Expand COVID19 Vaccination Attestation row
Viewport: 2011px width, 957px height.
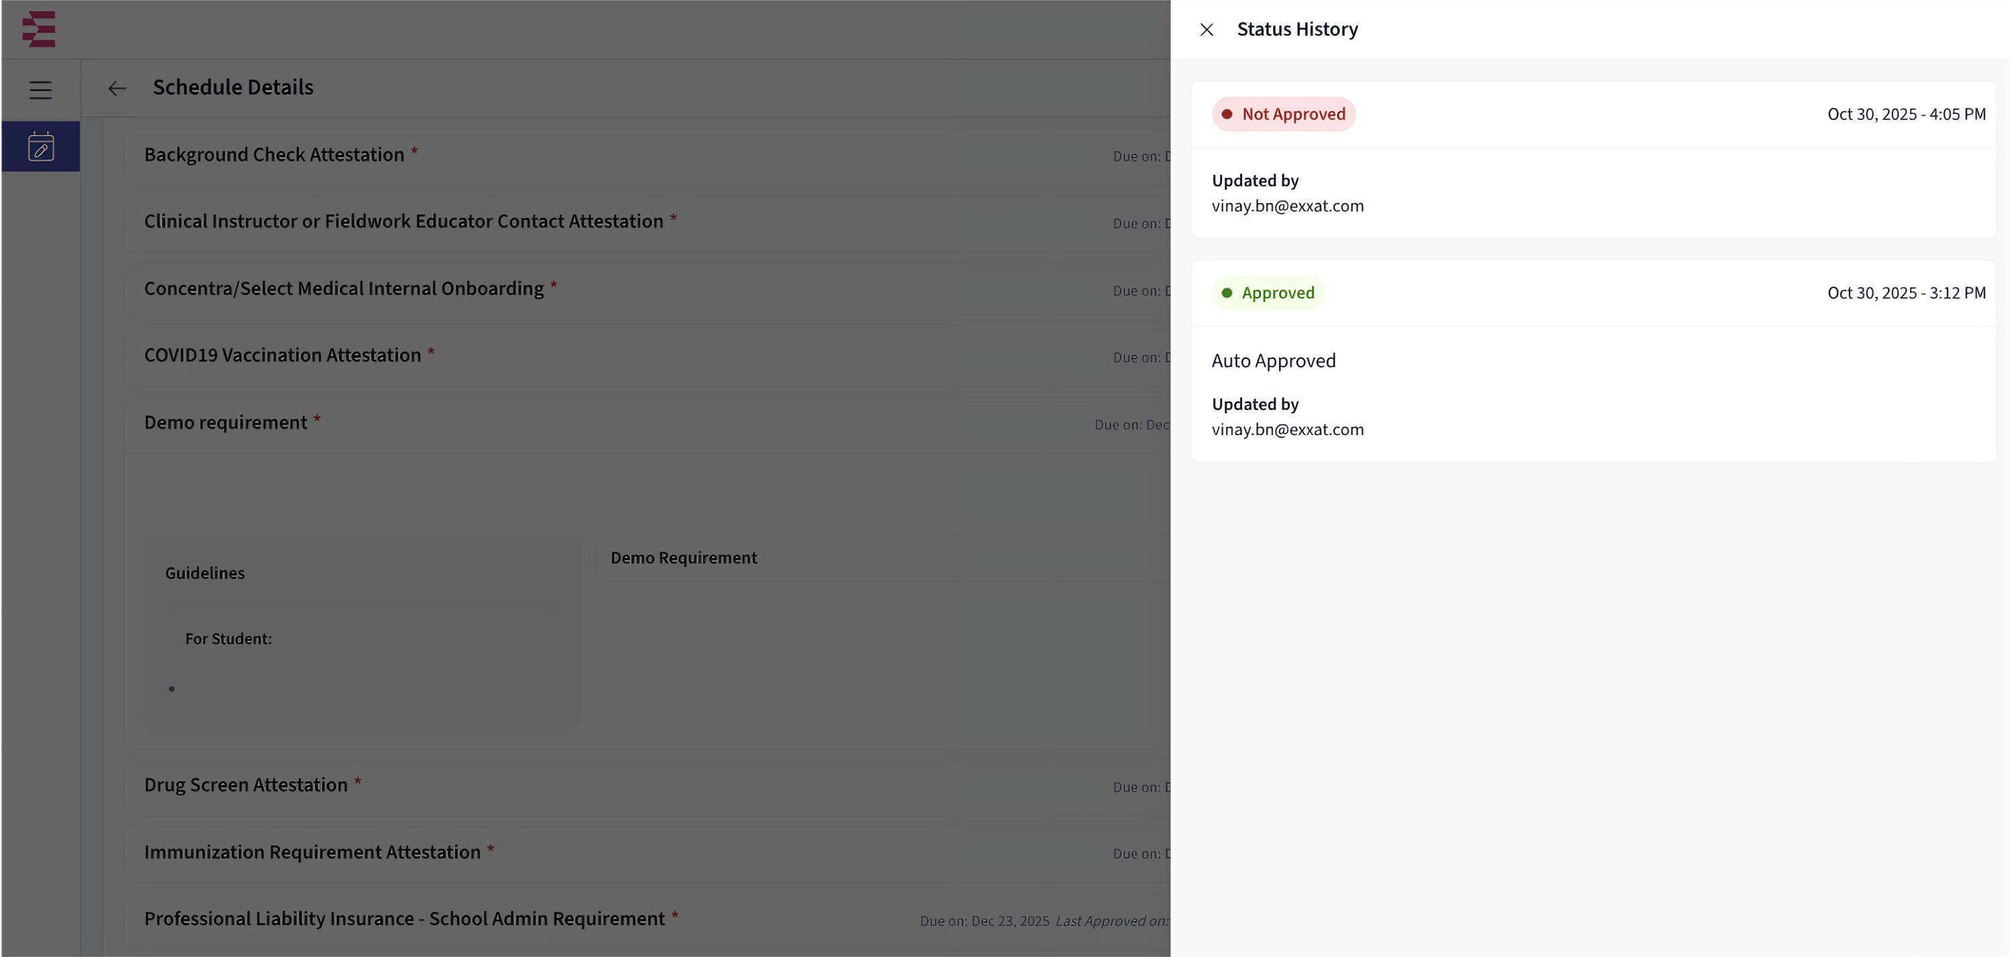(282, 355)
